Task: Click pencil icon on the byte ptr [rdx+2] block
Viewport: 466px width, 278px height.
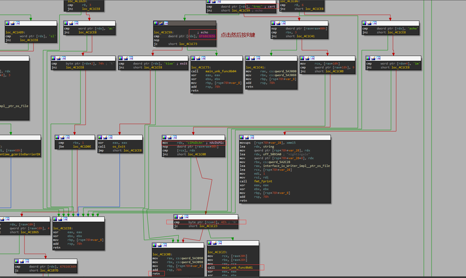Action: [59, 58]
